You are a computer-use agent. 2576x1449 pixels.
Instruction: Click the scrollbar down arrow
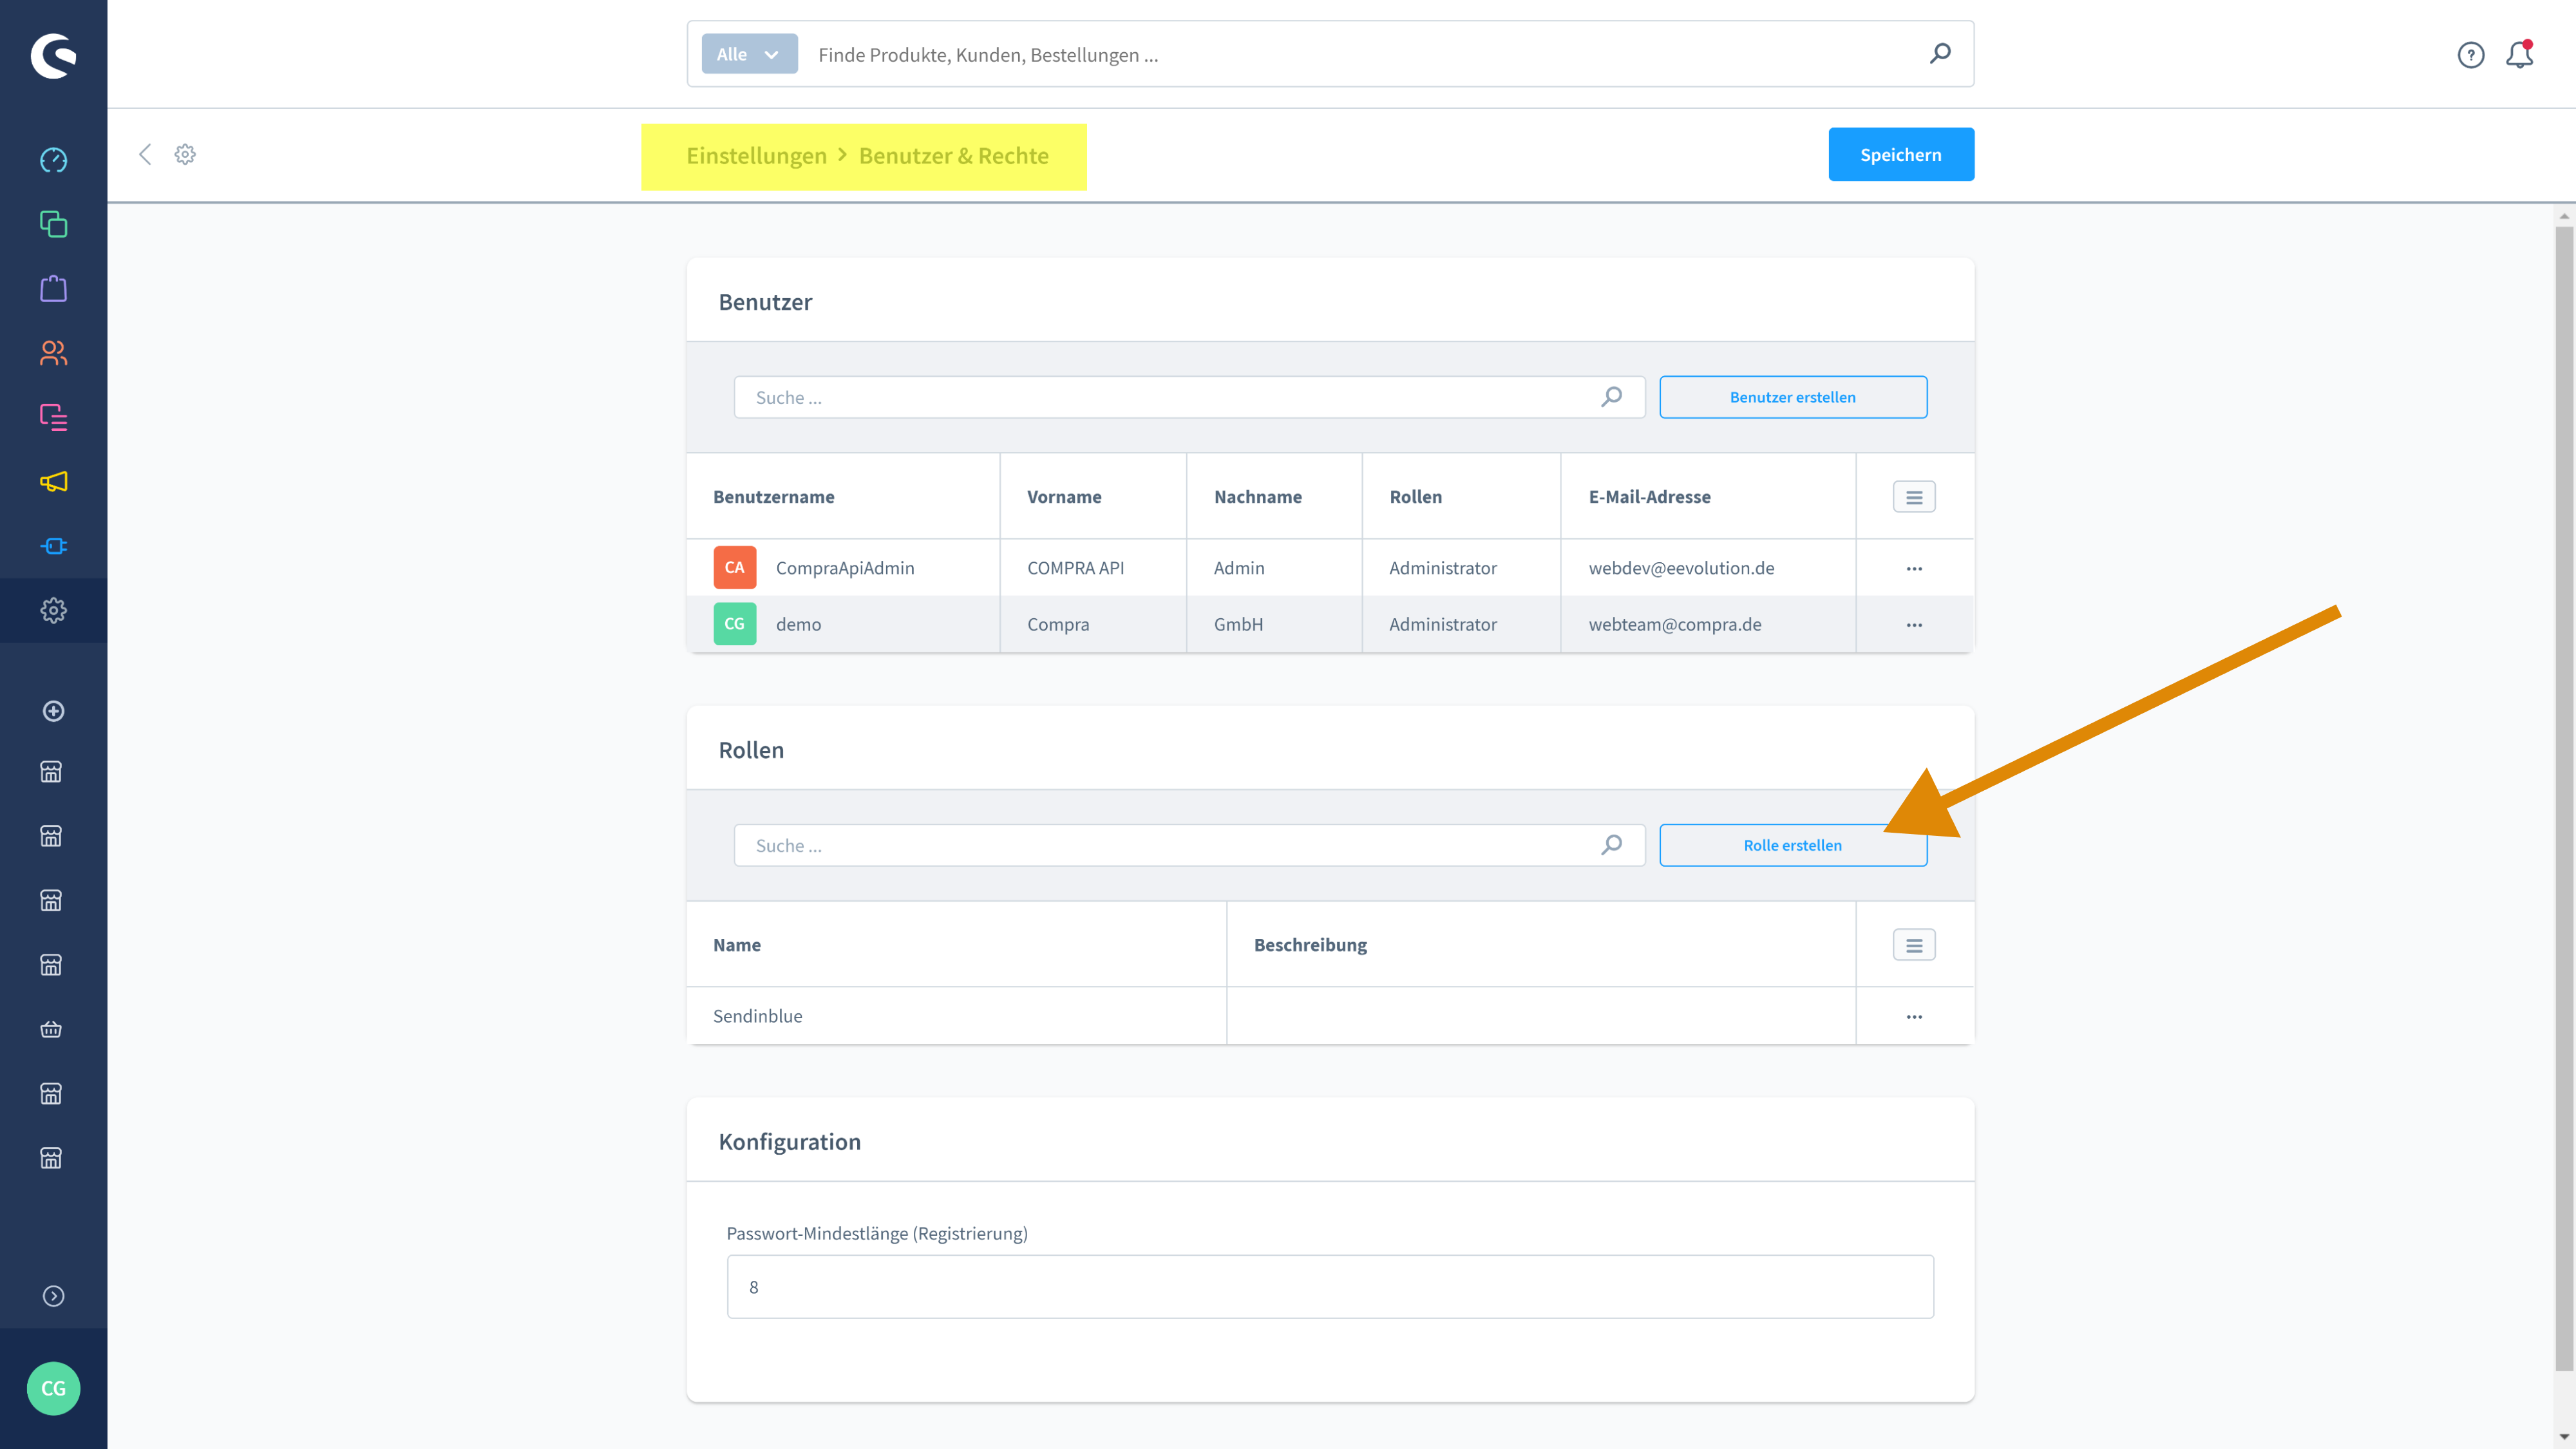[2564, 1437]
